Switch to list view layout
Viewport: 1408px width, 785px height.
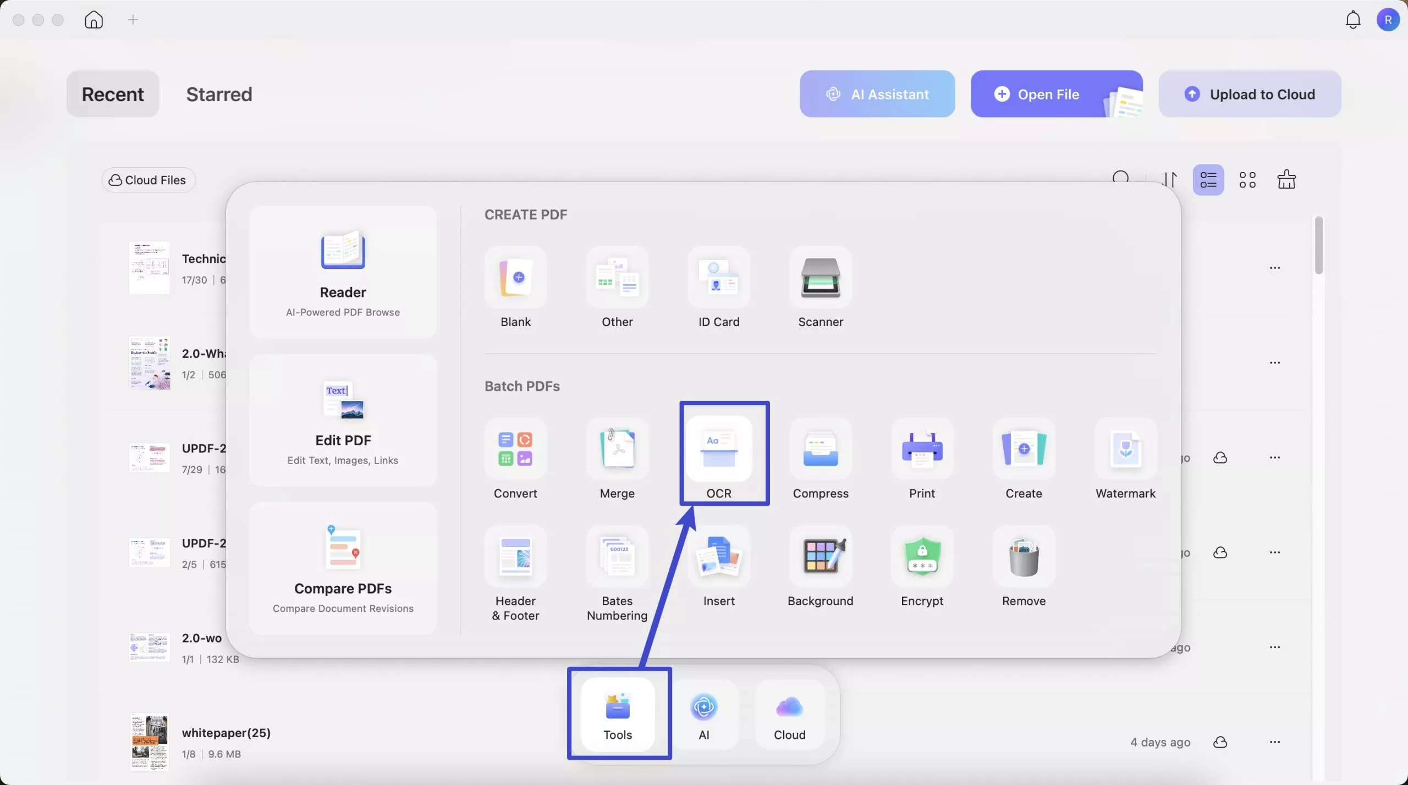coord(1208,180)
